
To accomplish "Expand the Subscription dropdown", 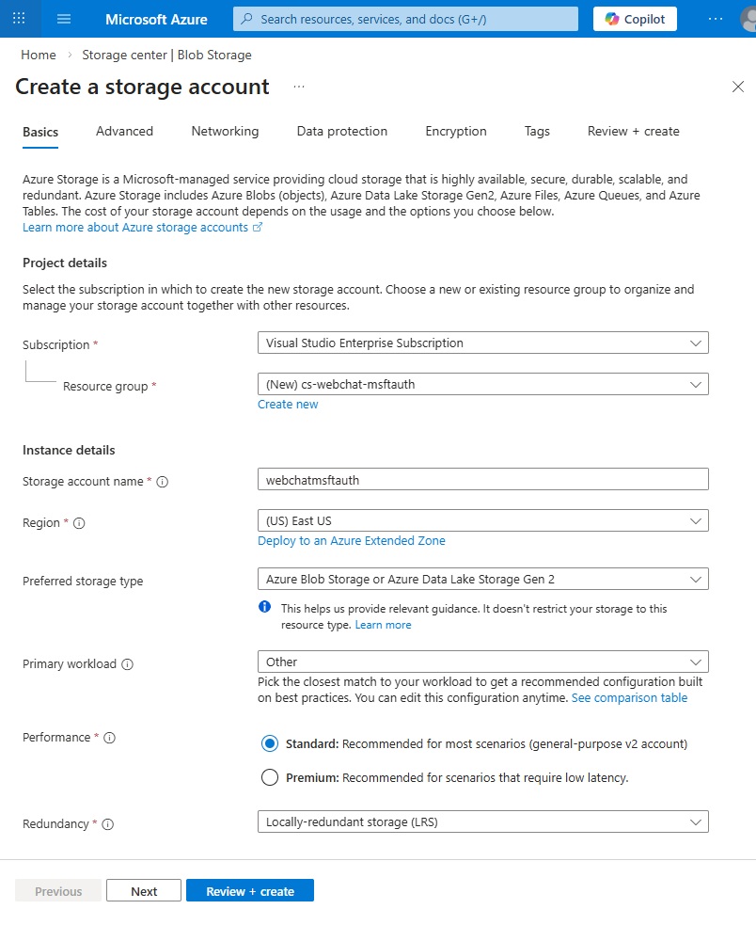I will pos(482,343).
